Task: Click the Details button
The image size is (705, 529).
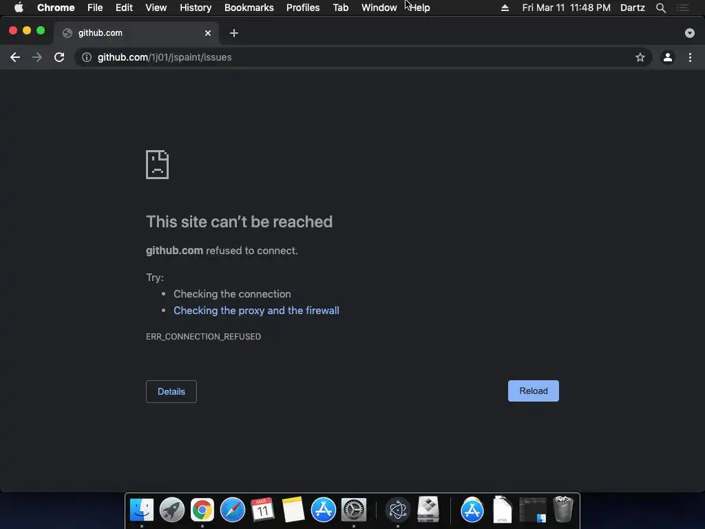Action: (171, 391)
